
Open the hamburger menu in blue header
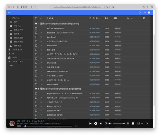pos(9,13)
